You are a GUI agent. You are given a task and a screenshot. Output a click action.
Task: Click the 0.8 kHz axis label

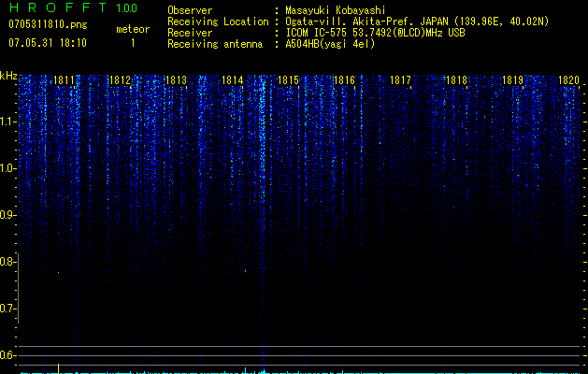[x=7, y=262]
